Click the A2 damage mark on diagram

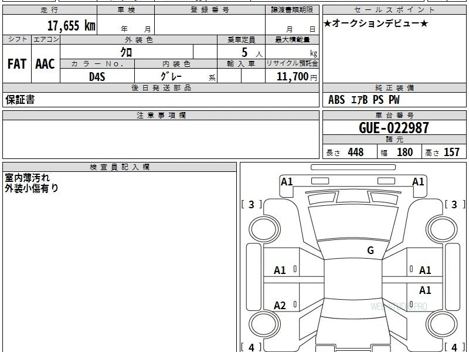click(x=280, y=305)
